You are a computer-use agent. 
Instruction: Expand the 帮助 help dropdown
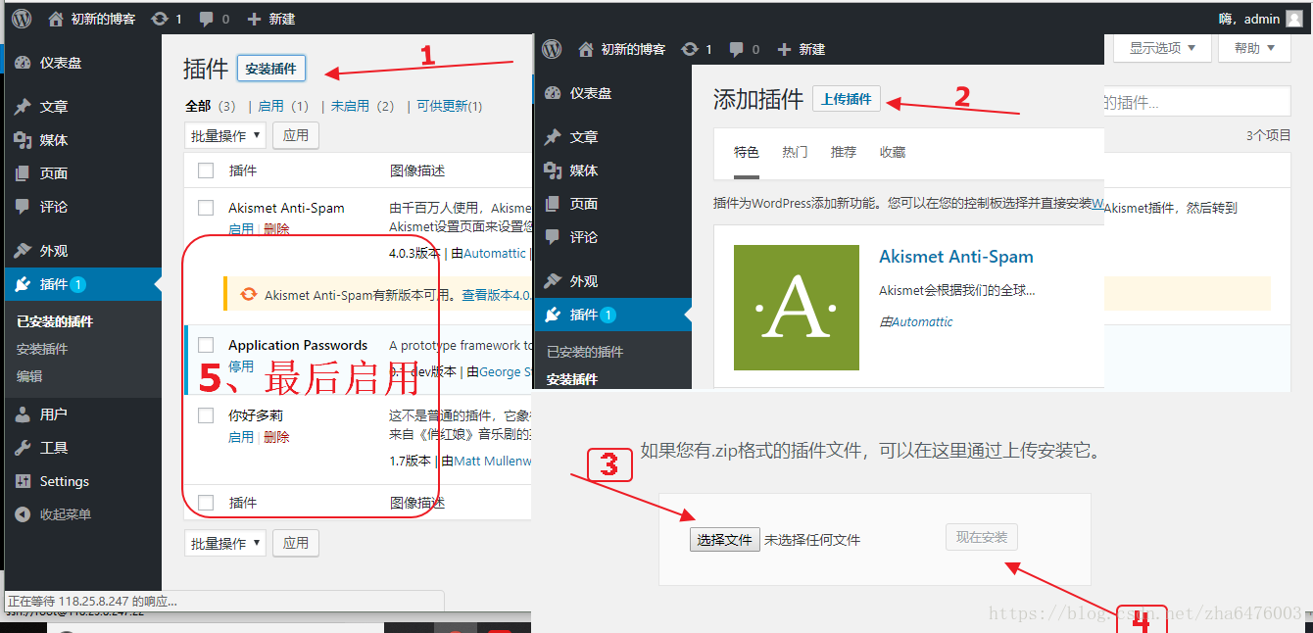1255,48
